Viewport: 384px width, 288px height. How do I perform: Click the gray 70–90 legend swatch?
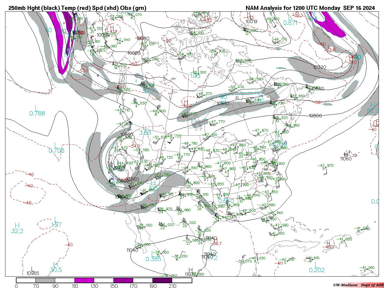(45, 280)
